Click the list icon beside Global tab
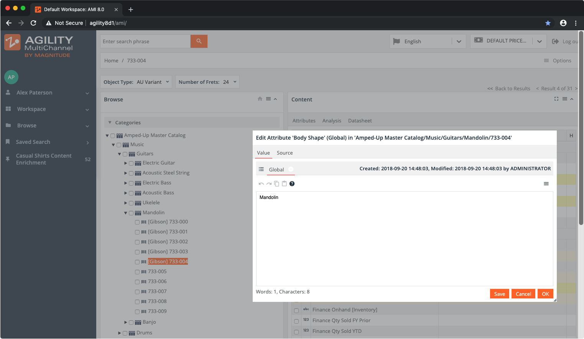This screenshot has width=584, height=339. (x=261, y=169)
